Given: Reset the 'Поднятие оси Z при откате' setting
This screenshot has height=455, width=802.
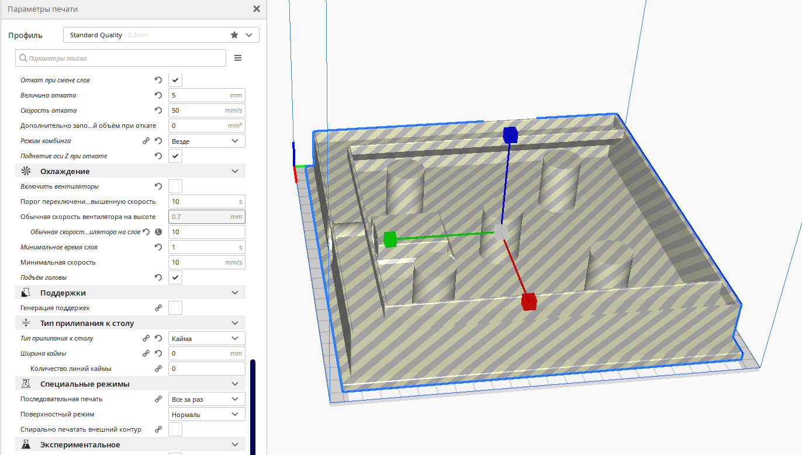Looking at the screenshot, I should pyautogui.click(x=158, y=156).
